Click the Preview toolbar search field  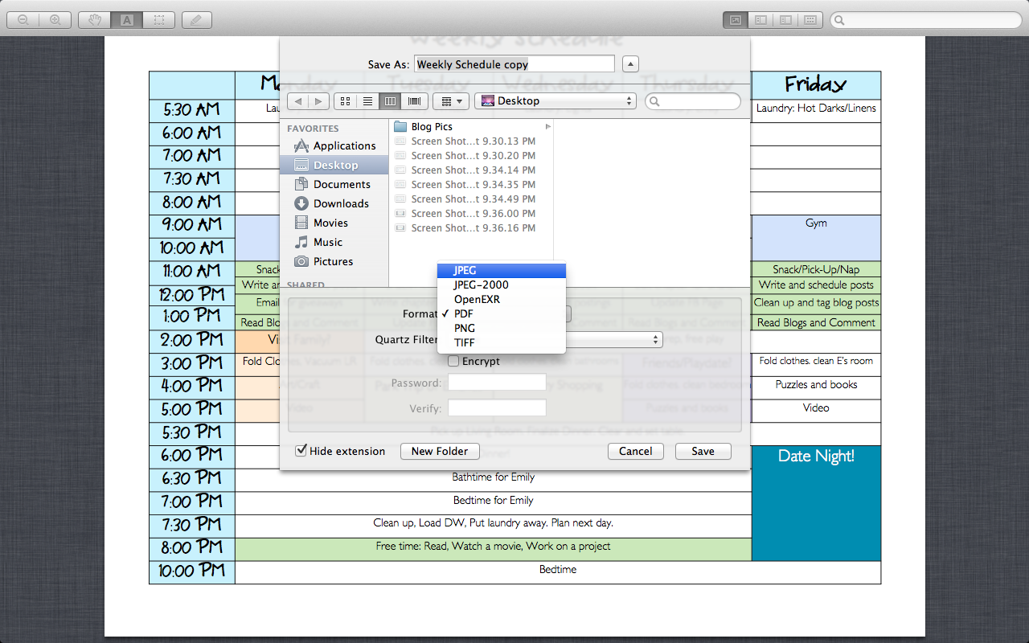click(x=925, y=19)
